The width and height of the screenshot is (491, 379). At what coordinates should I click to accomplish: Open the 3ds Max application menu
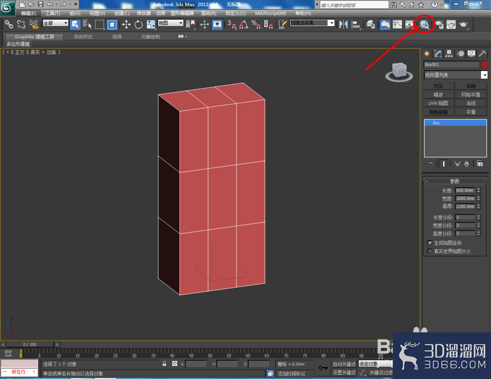7,7
